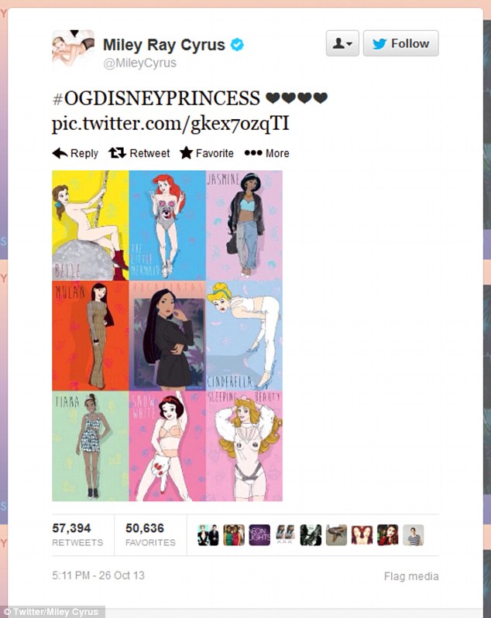Click the Flag media link
Screen dimensions: 491x618
[411, 576]
